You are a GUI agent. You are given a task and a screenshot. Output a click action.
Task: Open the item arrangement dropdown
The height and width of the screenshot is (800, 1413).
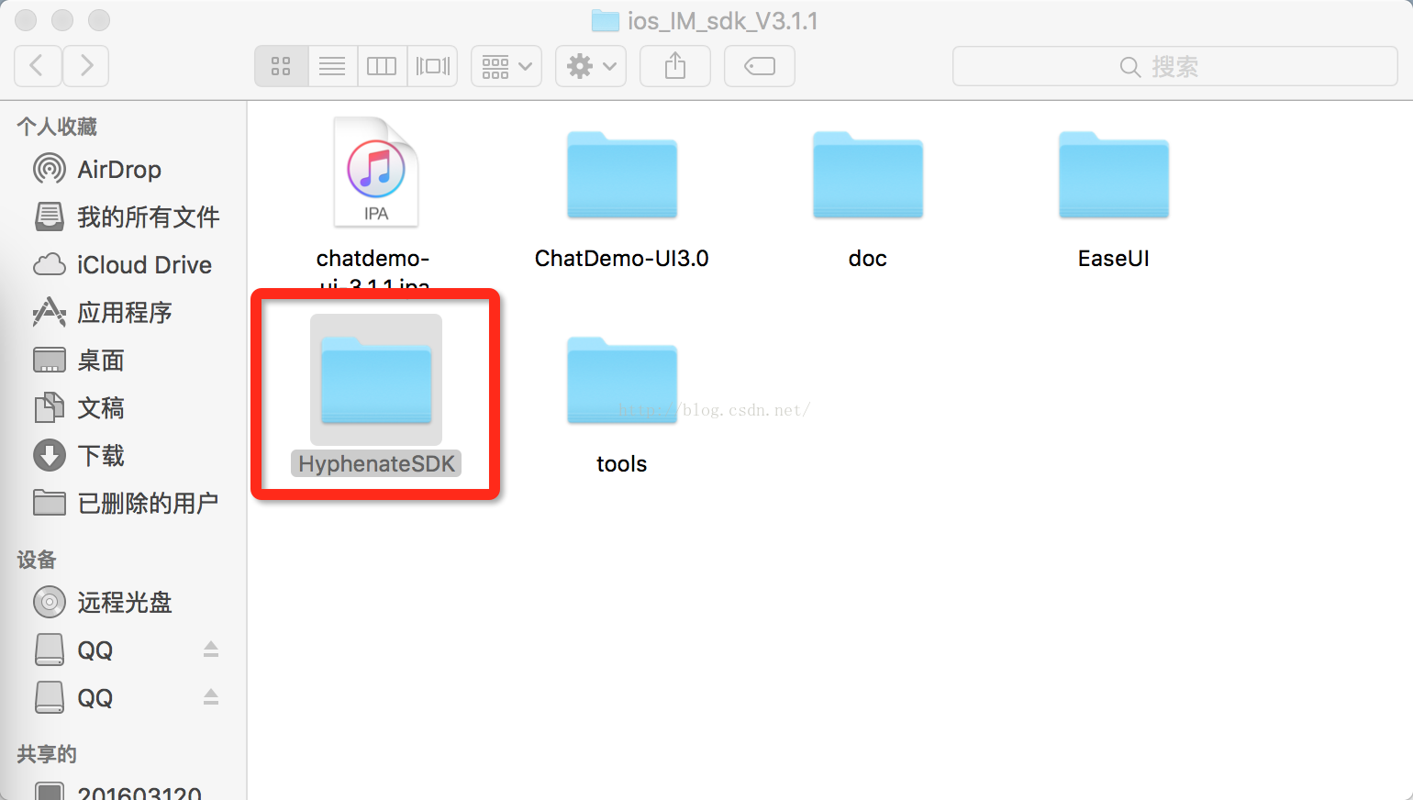506,66
